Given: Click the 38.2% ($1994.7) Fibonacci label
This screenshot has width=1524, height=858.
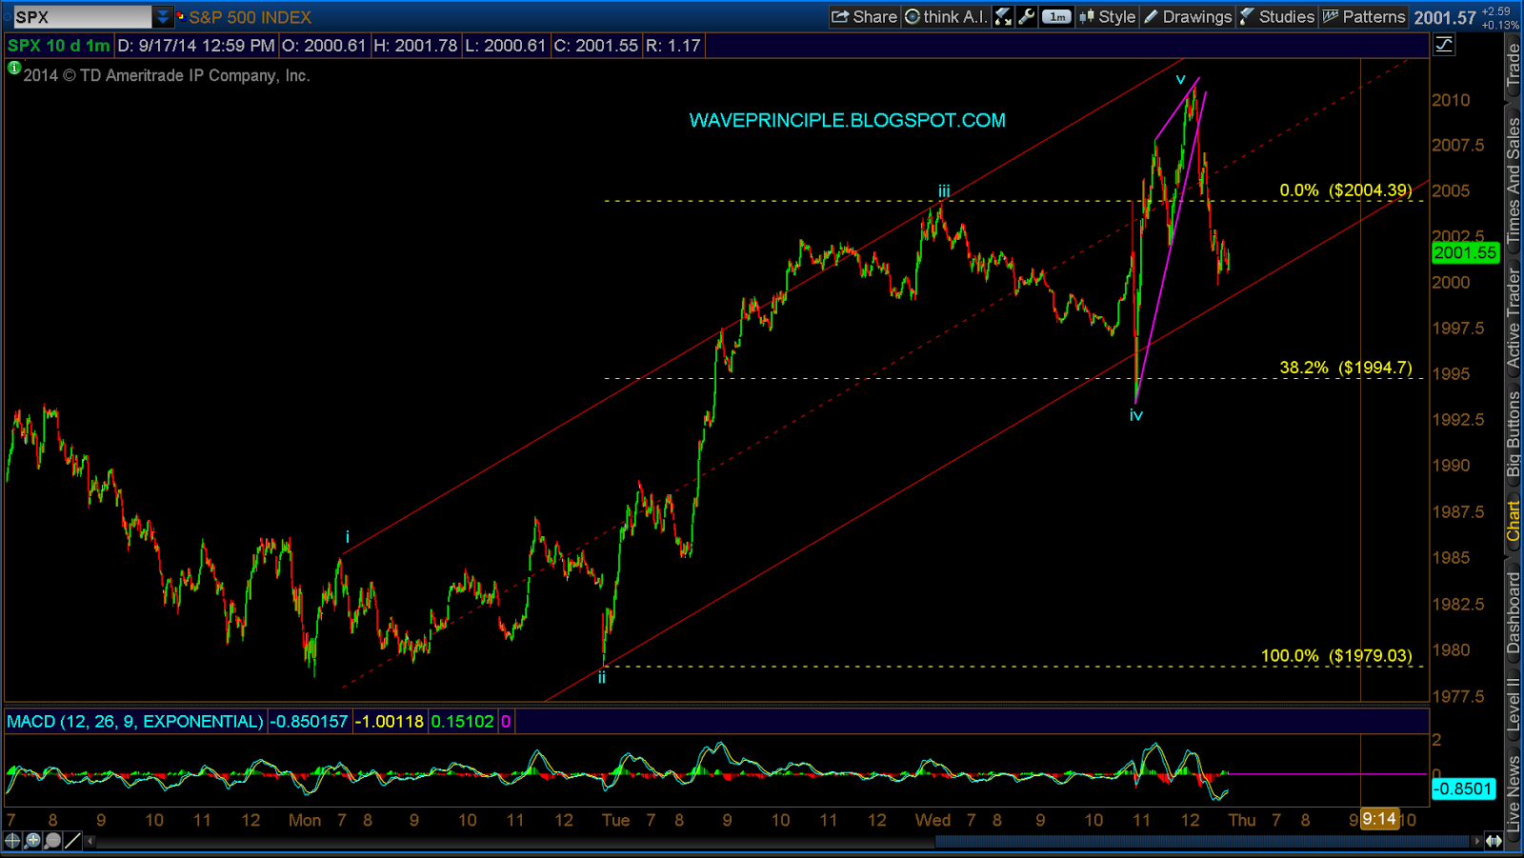Looking at the screenshot, I should click(x=1346, y=368).
